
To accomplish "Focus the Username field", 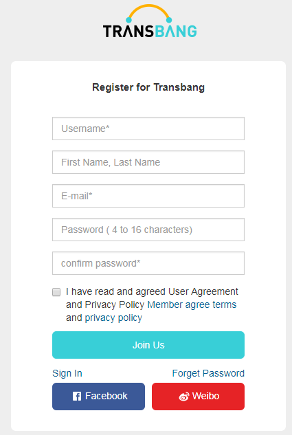I will pos(148,129).
